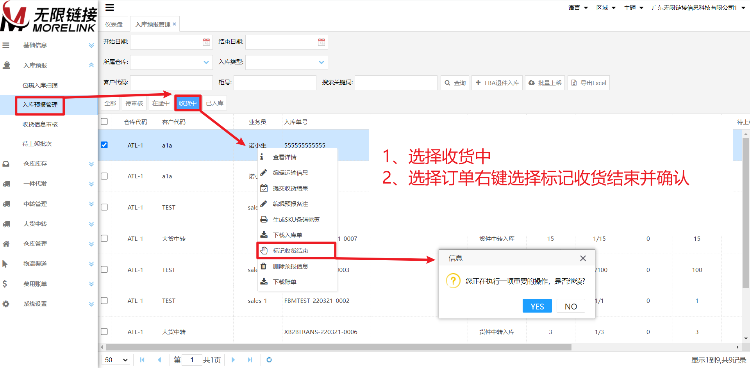Viewport: 750px width, 368px height.
Task: Click the FBA退件入库 button
Action: 497,83
